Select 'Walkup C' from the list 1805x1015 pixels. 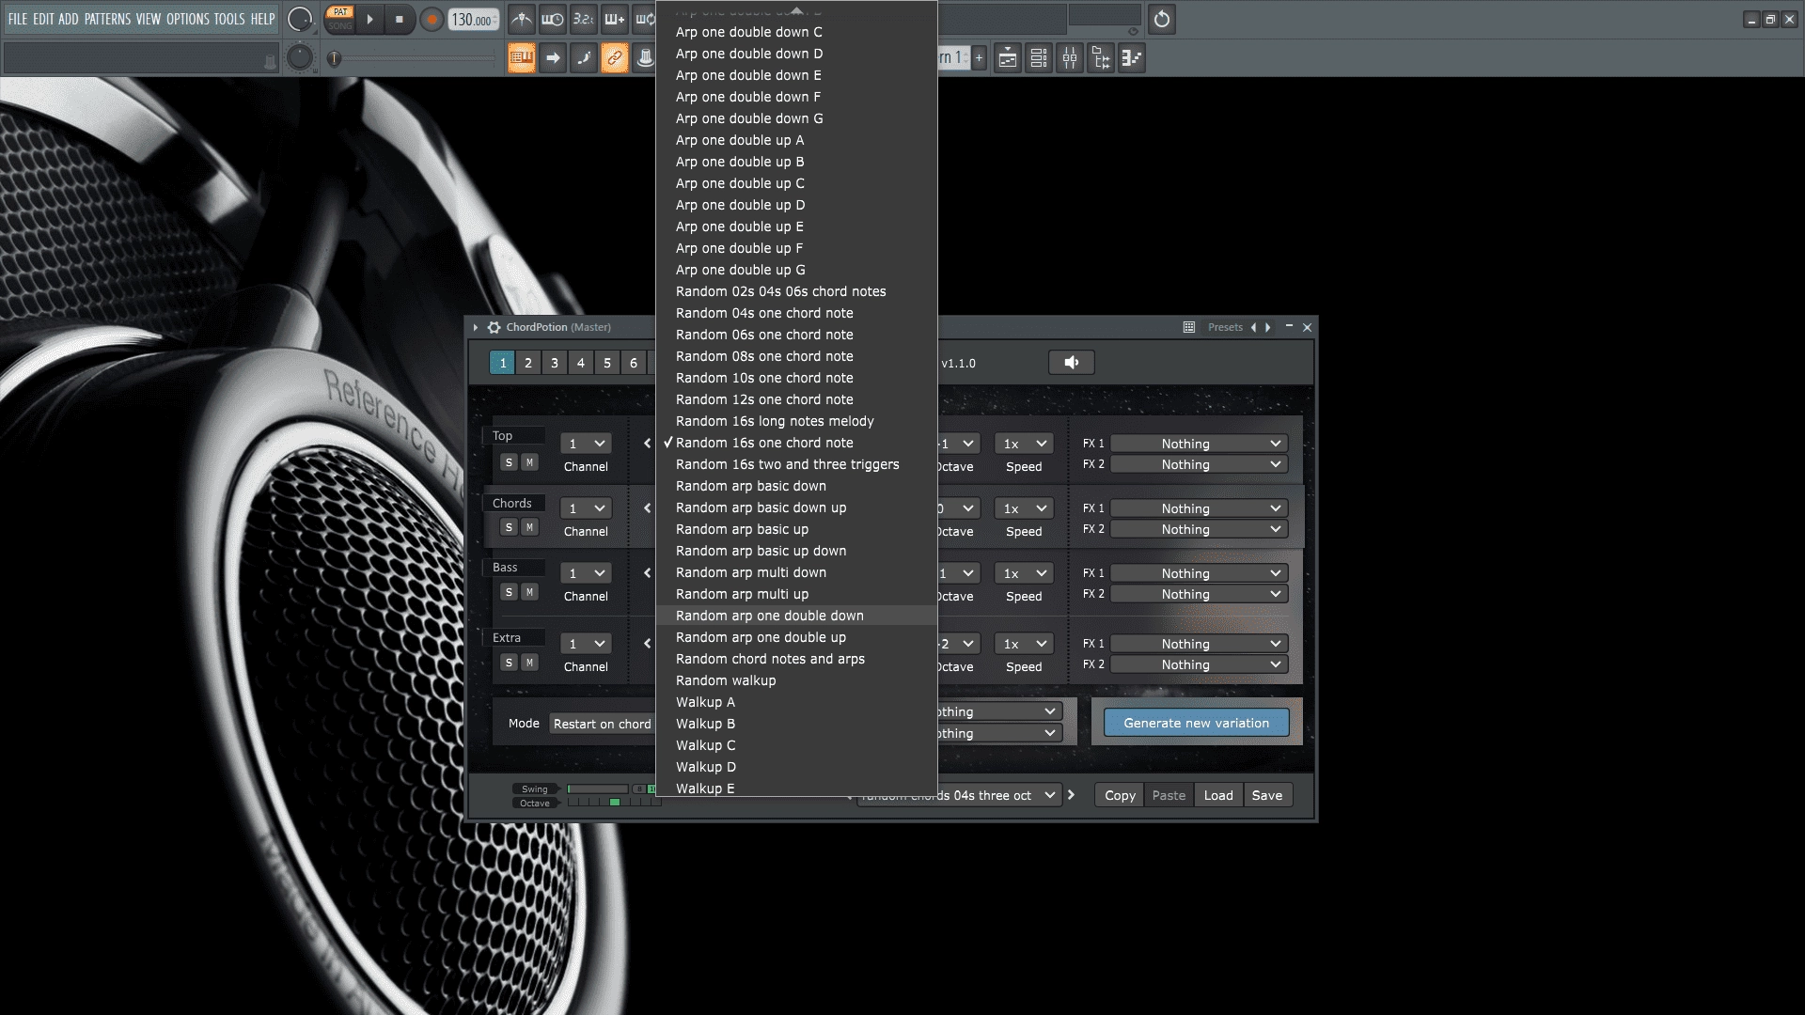(796, 745)
